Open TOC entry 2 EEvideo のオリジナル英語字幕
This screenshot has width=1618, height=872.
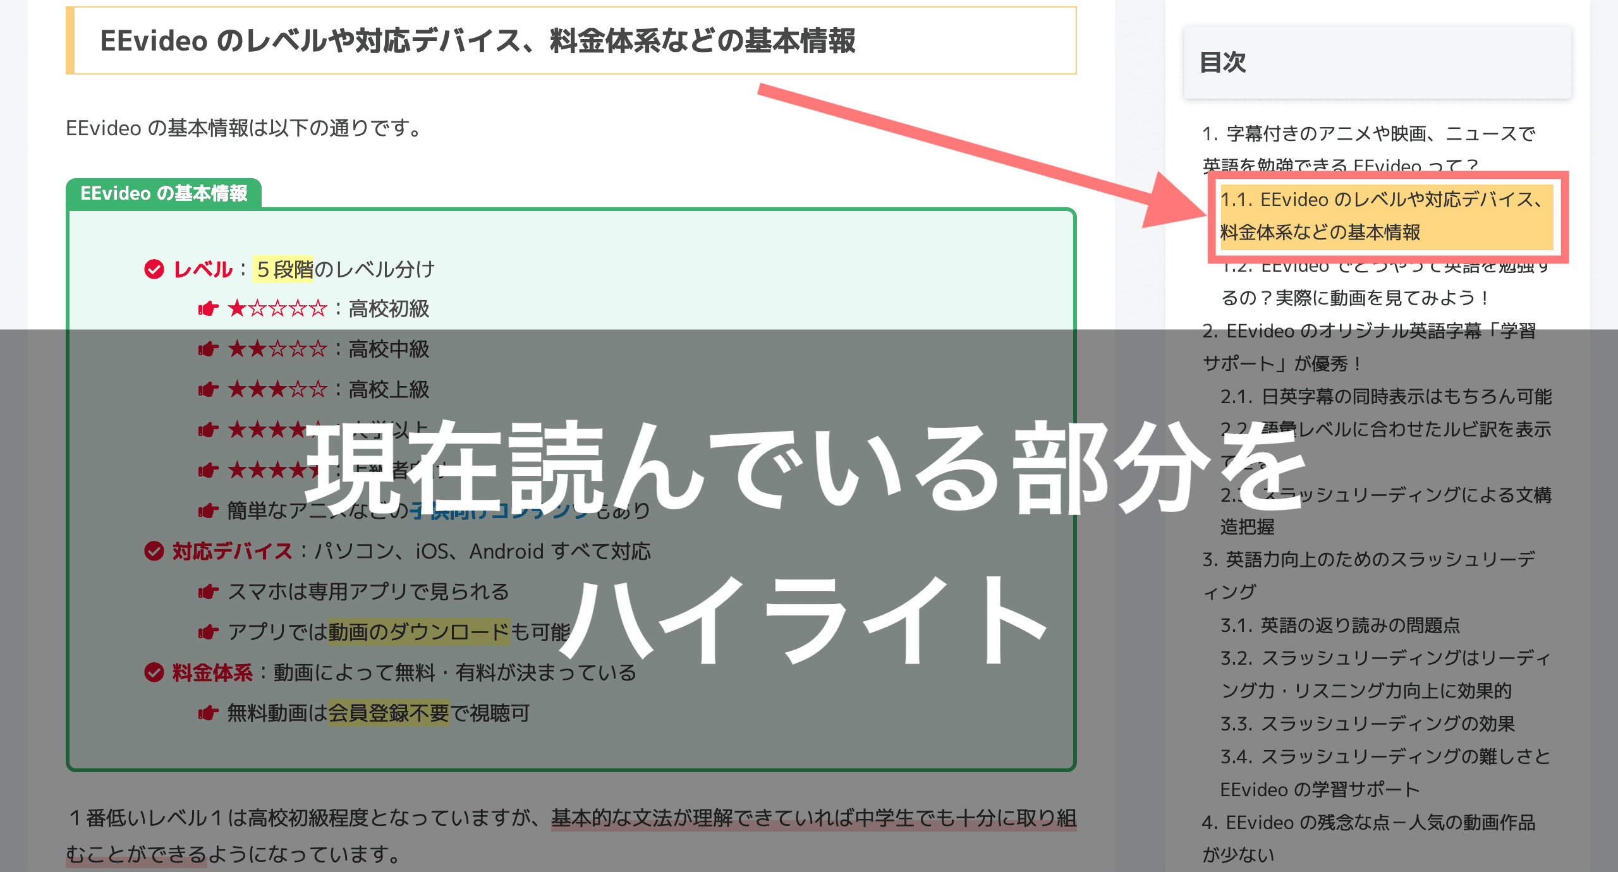(1368, 347)
